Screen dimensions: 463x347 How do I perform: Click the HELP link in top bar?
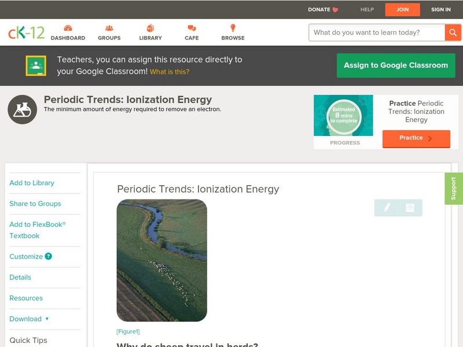367,9
